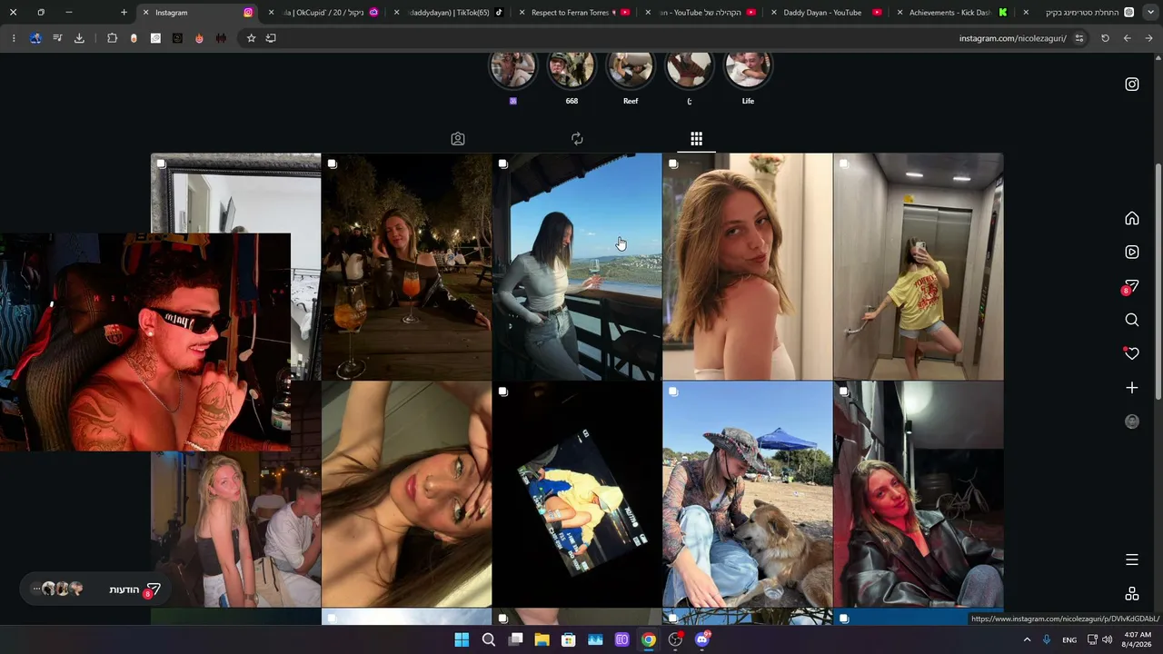The image size is (1163, 654).
Task: Open a new browser tab
Action: tap(124, 13)
